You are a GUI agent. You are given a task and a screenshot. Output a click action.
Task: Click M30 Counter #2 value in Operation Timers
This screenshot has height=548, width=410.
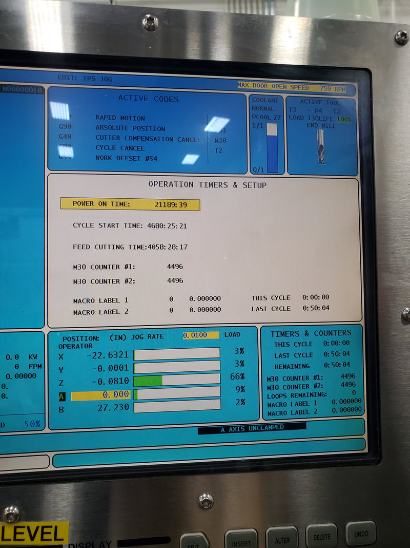(175, 280)
